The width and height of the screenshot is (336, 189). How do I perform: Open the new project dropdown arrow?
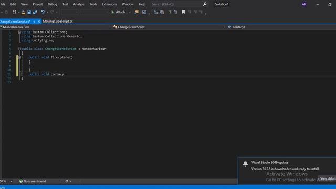(x=19, y=12)
